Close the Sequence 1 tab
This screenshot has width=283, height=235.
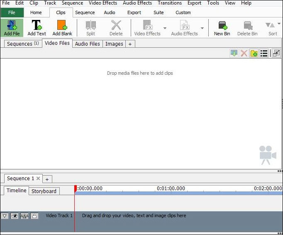(38, 179)
